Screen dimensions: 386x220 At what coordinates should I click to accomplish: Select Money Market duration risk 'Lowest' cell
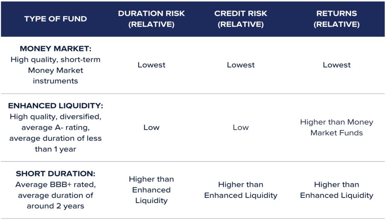pos(152,65)
